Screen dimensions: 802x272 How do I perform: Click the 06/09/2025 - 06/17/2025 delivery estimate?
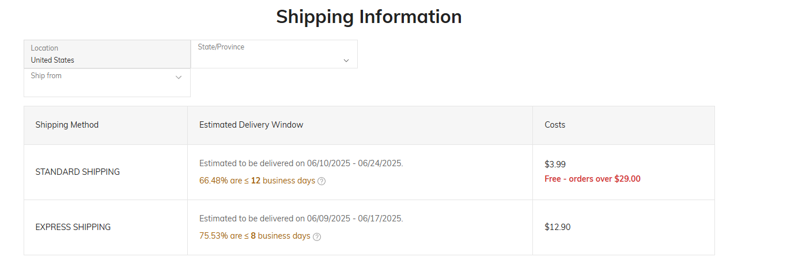click(301, 219)
